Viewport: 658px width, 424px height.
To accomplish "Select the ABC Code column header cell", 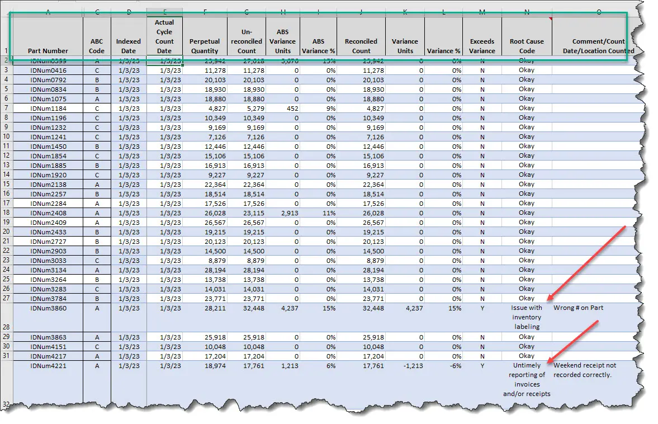I will 97,46.
